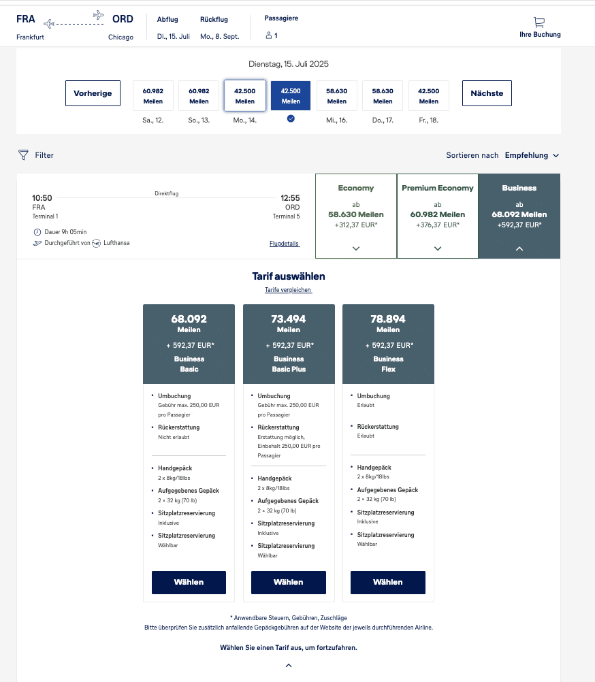Image resolution: width=595 pixels, height=682 pixels.
Task: Click the arriving airplane icon next to FRA
Action: [x=48, y=24]
